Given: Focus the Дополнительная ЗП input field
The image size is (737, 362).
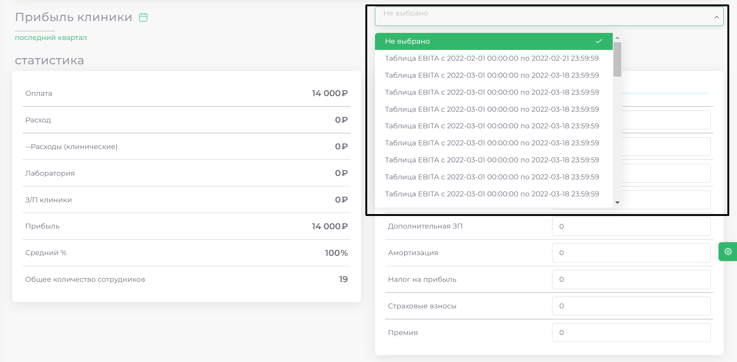Looking at the screenshot, I should [x=631, y=226].
